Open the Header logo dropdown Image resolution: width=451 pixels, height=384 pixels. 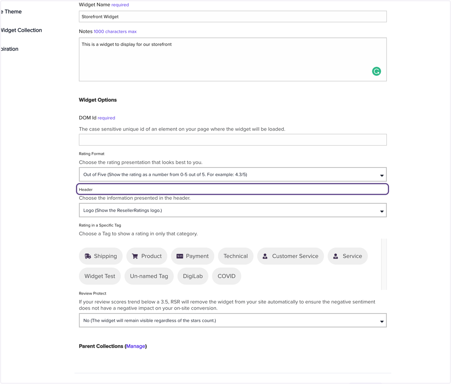[x=233, y=210]
